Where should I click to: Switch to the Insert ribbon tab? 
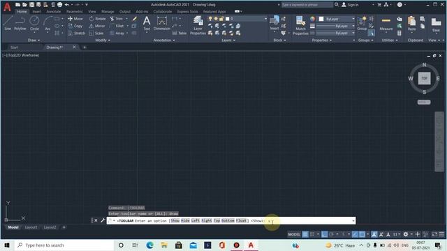pyautogui.click(x=36, y=12)
